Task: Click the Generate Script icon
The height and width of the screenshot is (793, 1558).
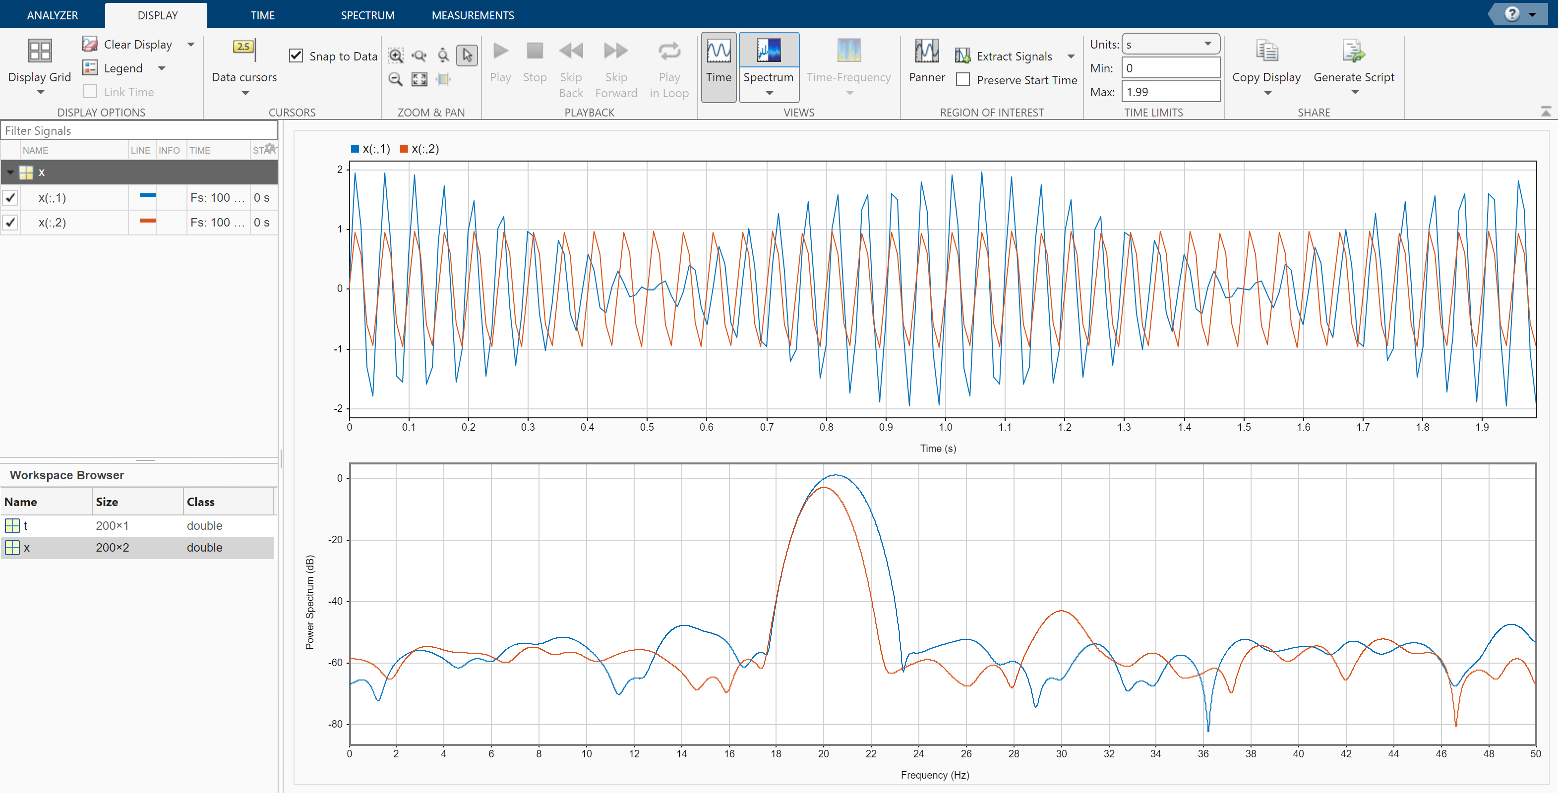Action: pyautogui.click(x=1353, y=52)
